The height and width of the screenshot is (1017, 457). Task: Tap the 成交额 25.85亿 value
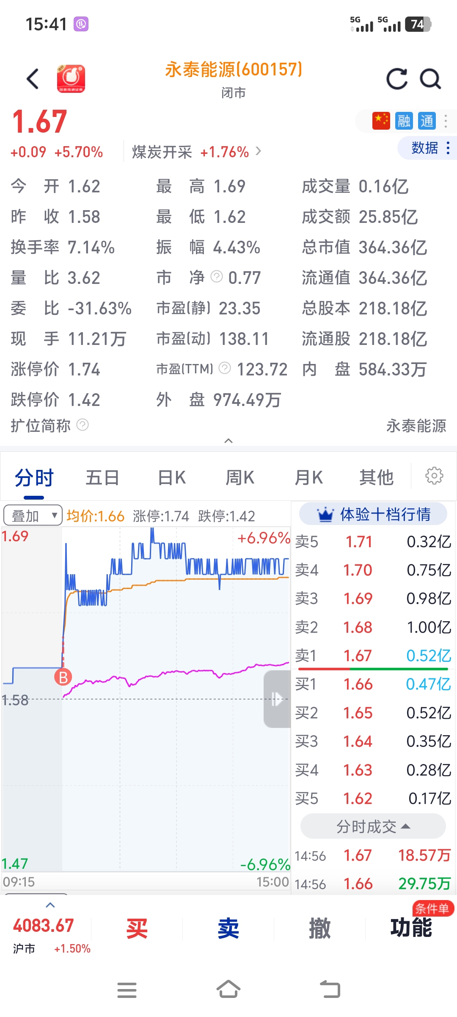(388, 217)
